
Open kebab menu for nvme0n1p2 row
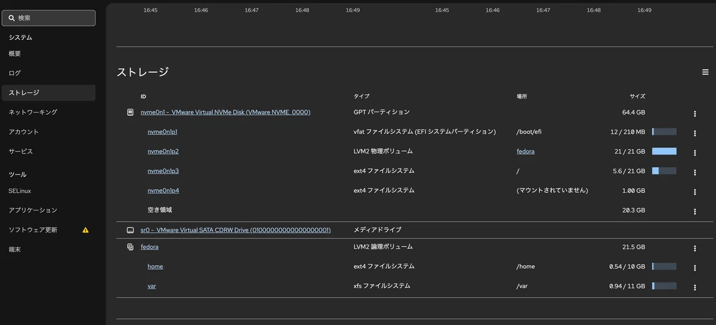tap(695, 153)
